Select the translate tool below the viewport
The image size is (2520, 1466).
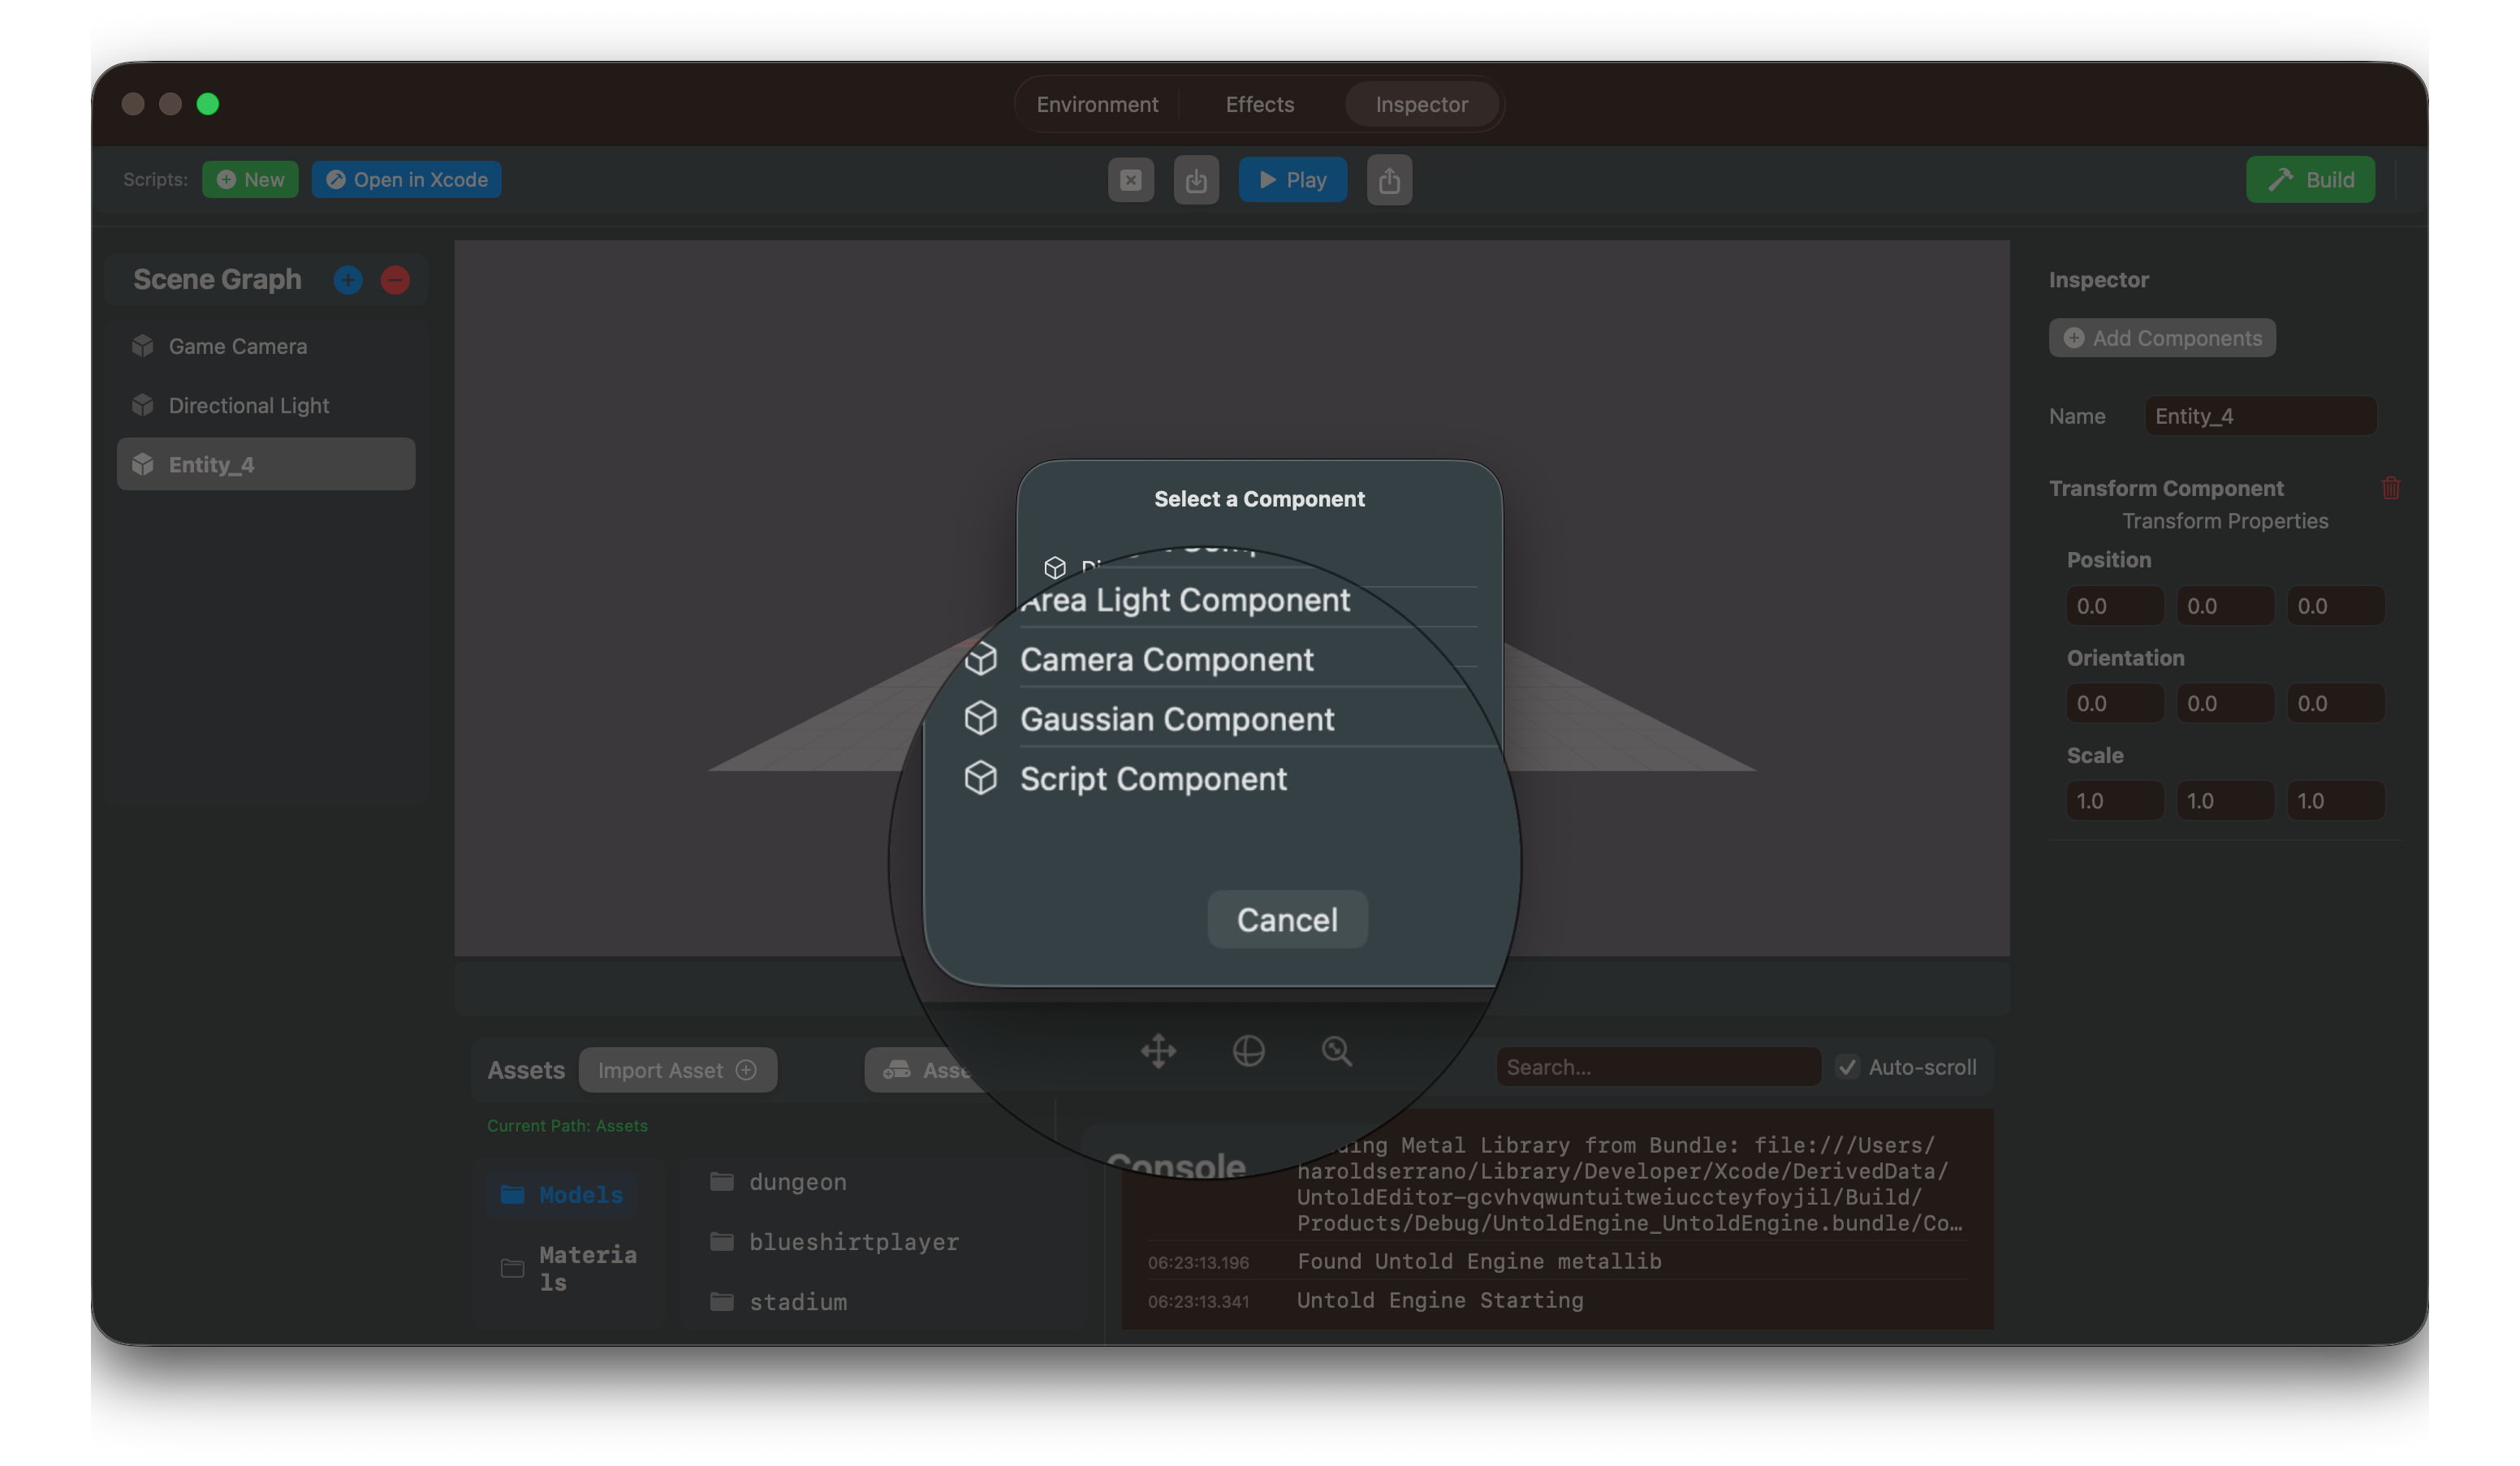pyautogui.click(x=1159, y=1051)
